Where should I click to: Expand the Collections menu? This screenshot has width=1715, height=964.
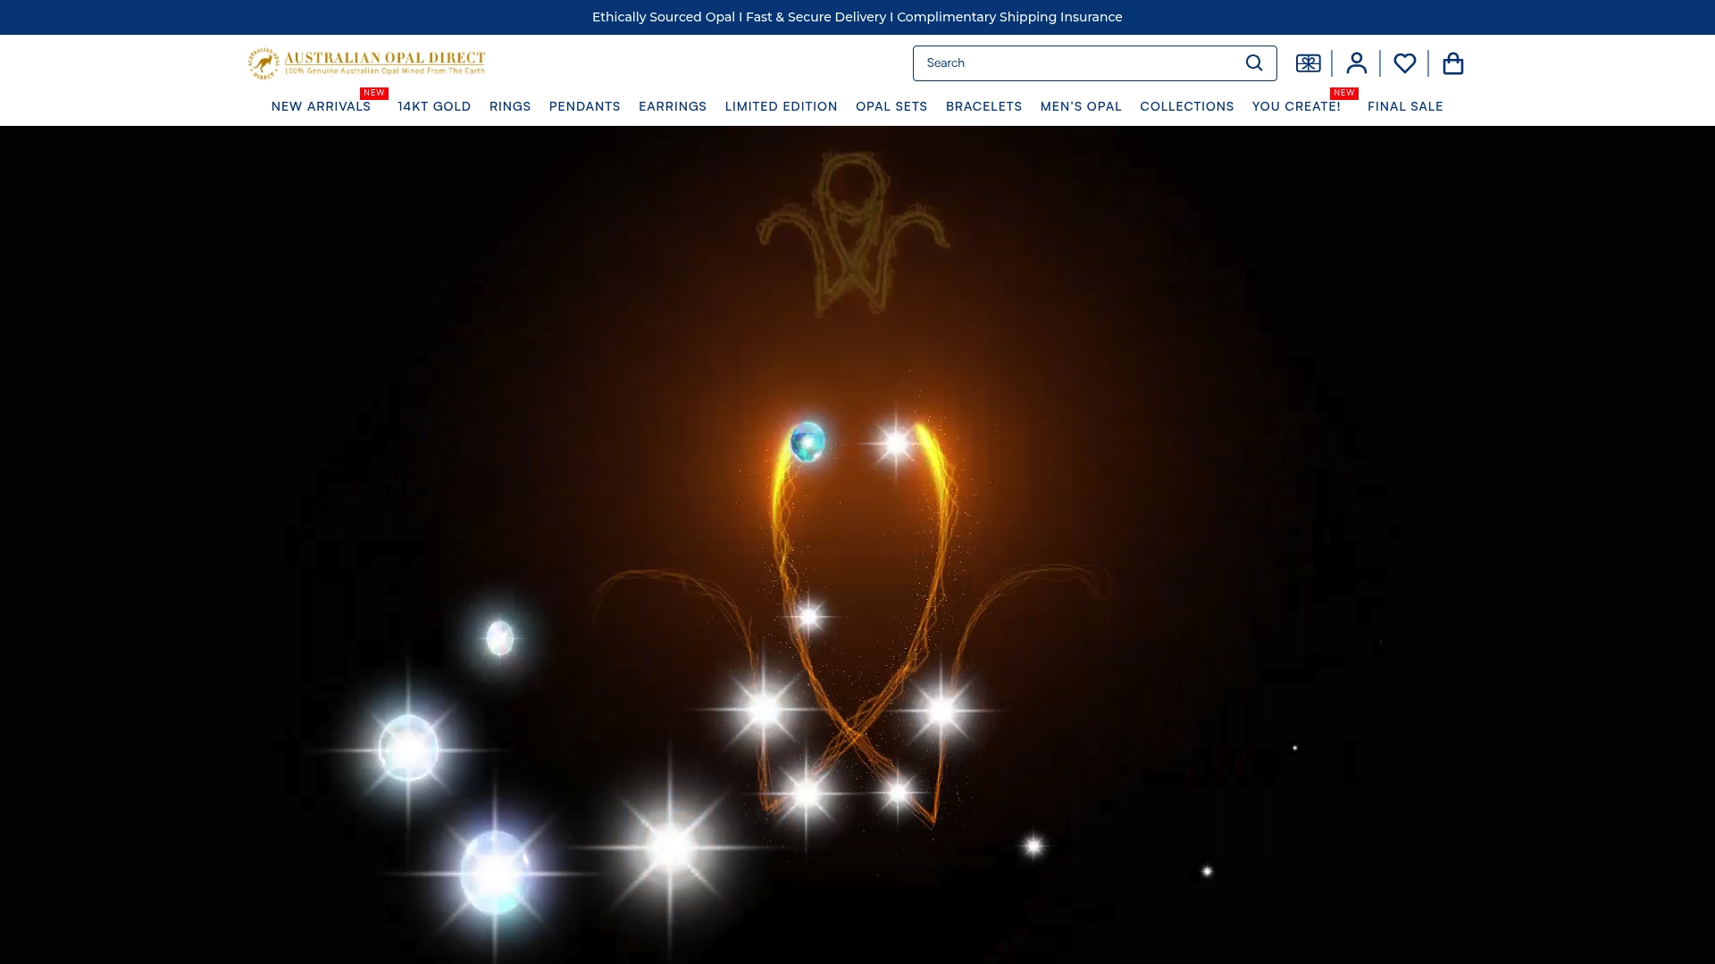click(1186, 106)
